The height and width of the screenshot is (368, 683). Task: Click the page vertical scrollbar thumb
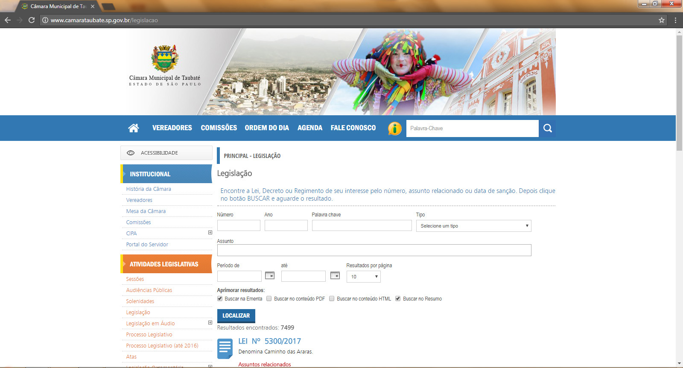(679, 93)
